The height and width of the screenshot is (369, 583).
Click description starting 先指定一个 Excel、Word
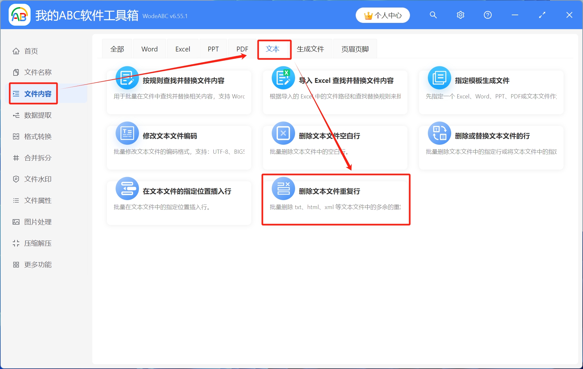coord(491,96)
